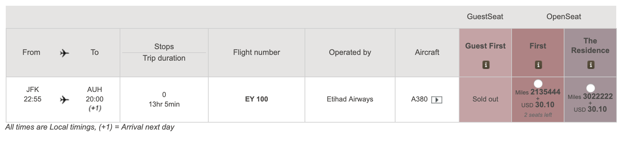Click the airplane icon in header row
The width and height of the screenshot is (622, 150).
click(x=64, y=53)
